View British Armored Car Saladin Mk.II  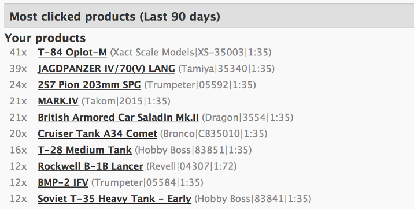click(x=119, y=118)
